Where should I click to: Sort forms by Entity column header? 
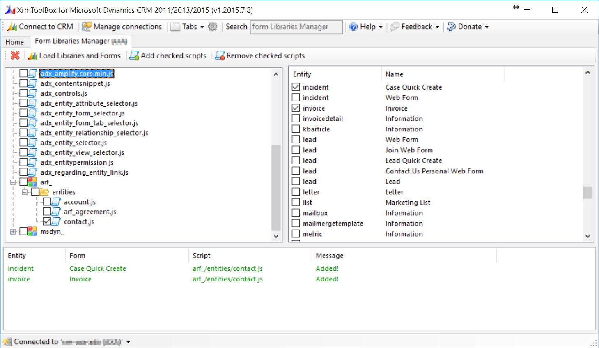[x=335, y=74]
